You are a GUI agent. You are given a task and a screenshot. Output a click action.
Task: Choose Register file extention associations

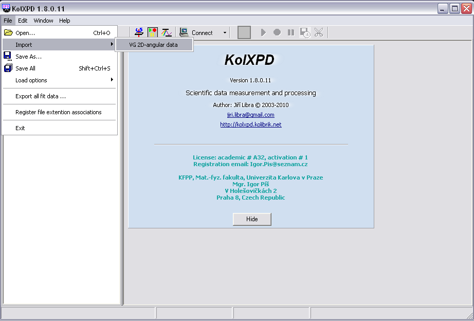60,112
